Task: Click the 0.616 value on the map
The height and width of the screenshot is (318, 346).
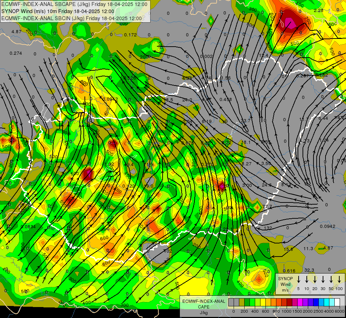Action: 289,271
